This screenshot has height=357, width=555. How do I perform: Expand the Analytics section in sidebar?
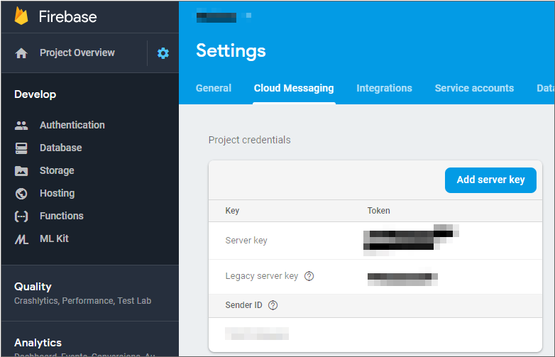coord(38,343)
